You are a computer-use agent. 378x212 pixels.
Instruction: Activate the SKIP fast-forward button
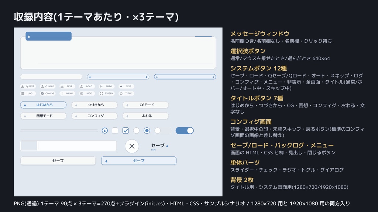126,86
